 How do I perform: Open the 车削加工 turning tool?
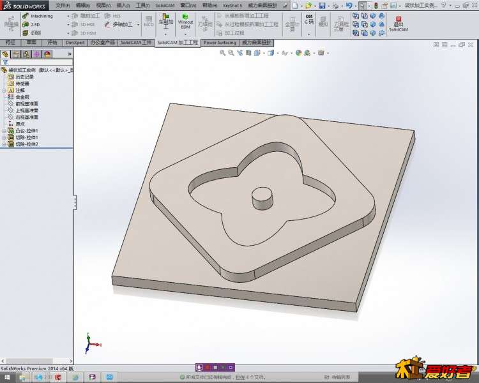coord(165,22)
